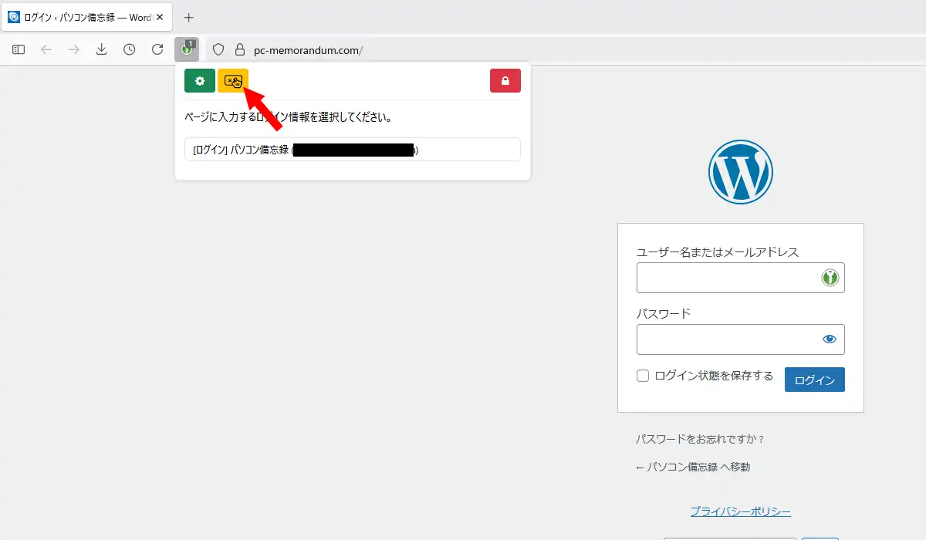Open the downloads toolbar icon

pos(101,49)
